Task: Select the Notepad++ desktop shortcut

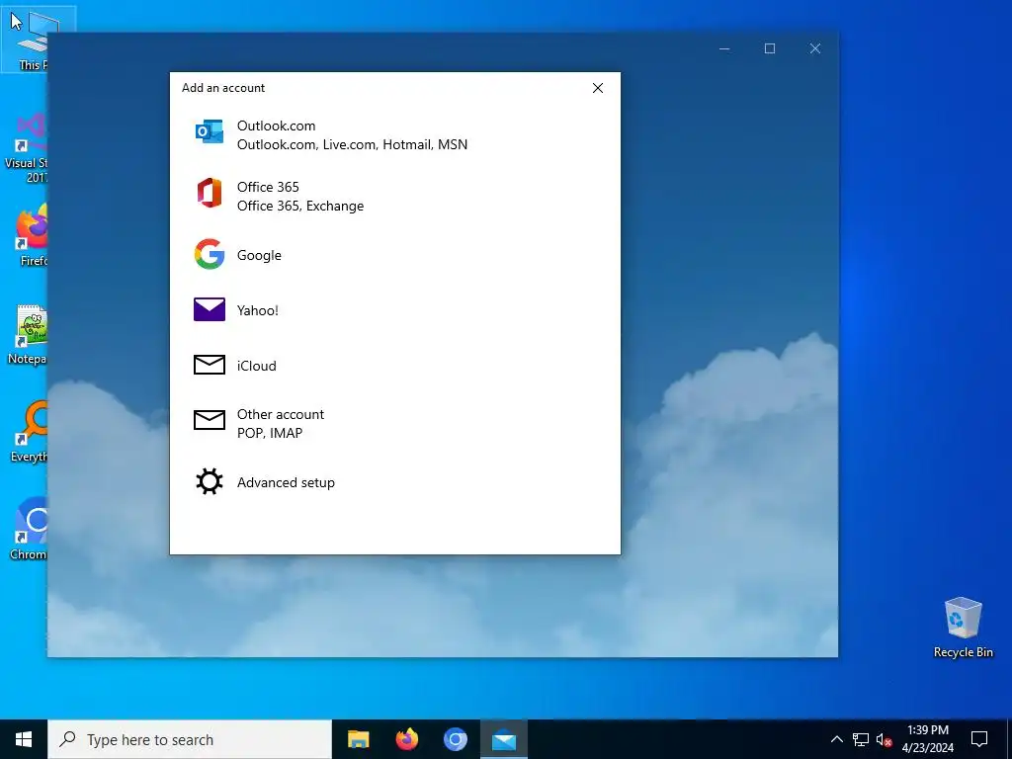Action: pos(27,334)
